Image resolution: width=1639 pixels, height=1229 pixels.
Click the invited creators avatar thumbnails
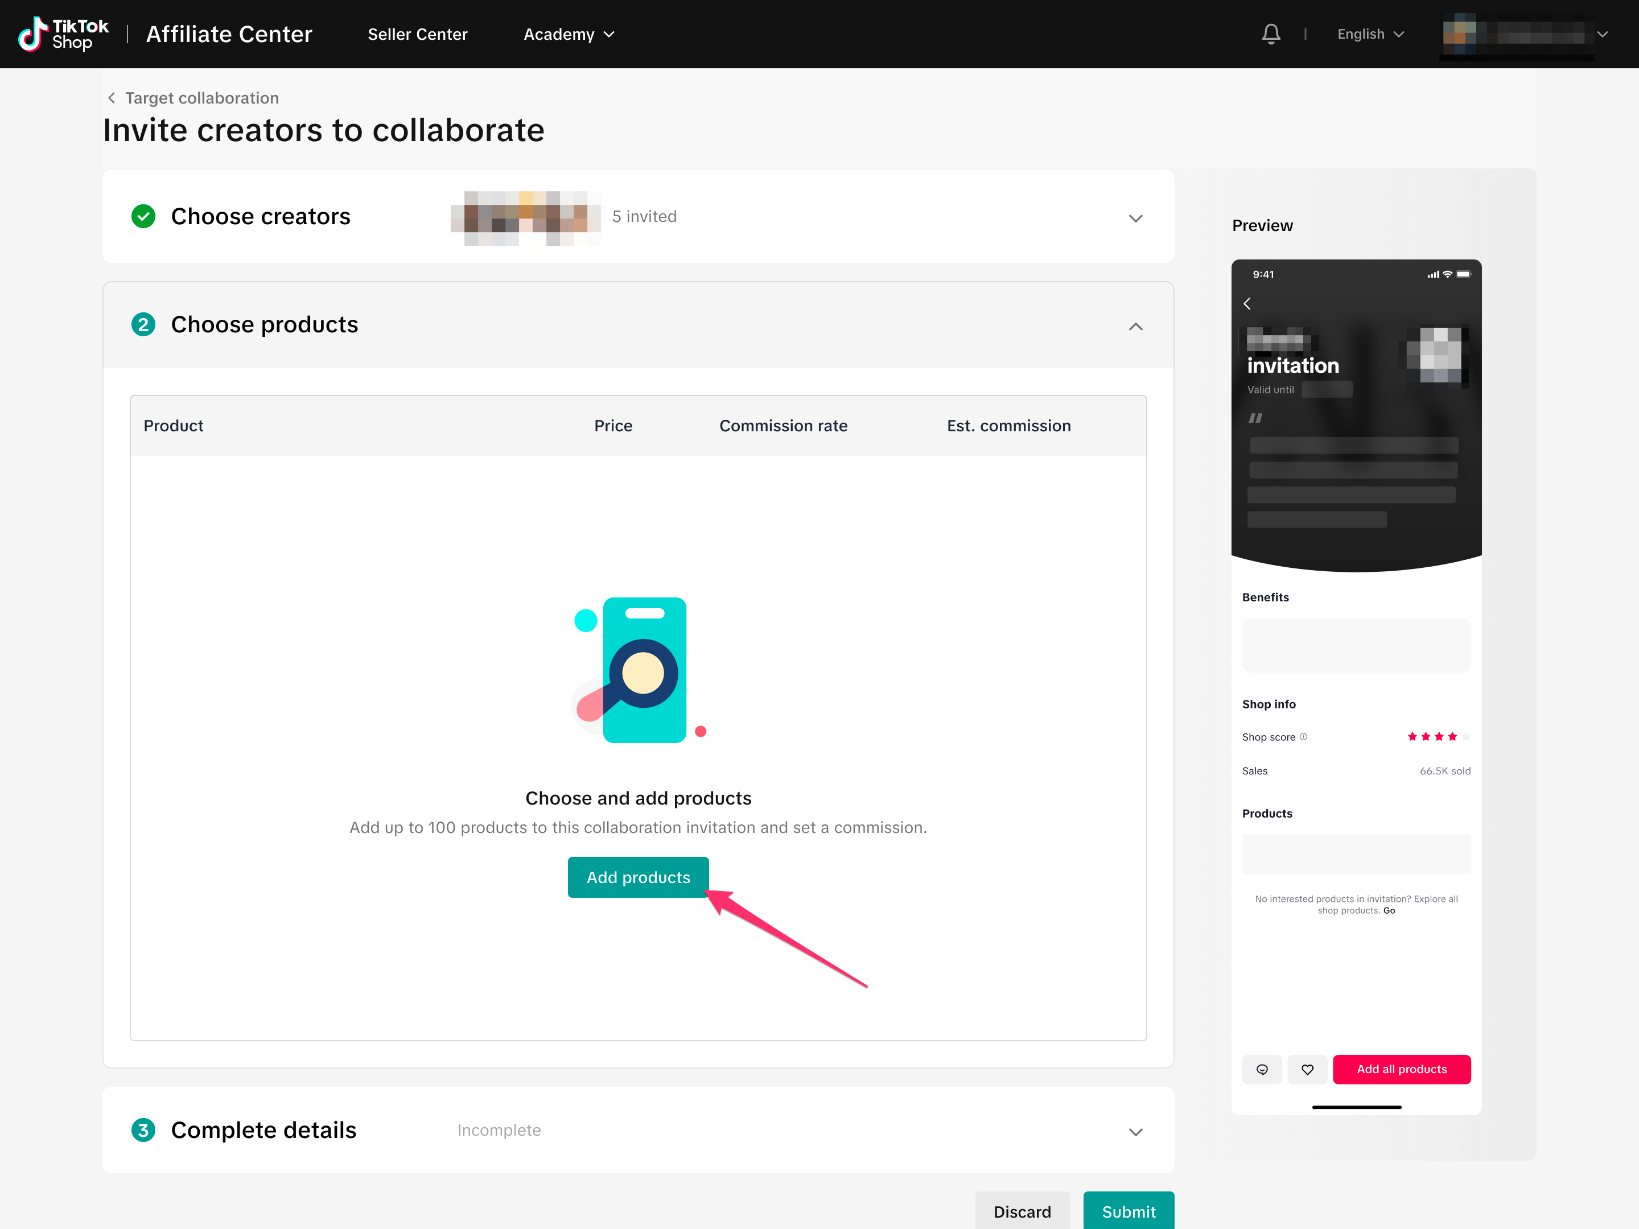coord(525,217)
